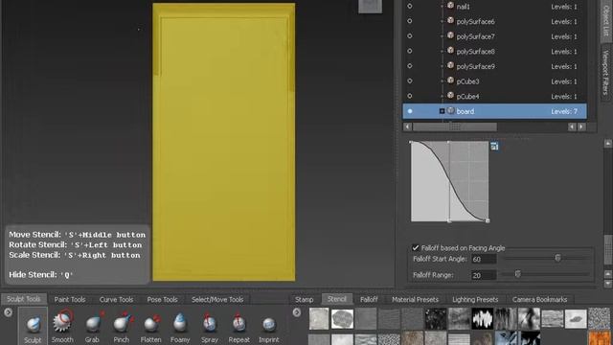Toggle visibility of polySurface7

point(410,36)
